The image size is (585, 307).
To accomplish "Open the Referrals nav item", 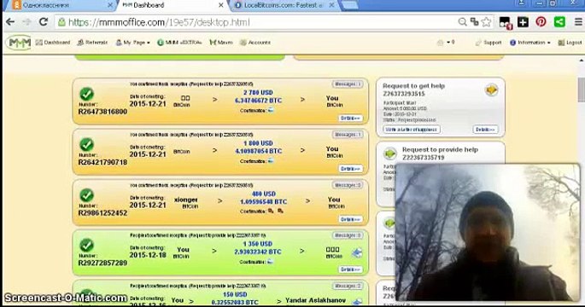I will (92, 43).
